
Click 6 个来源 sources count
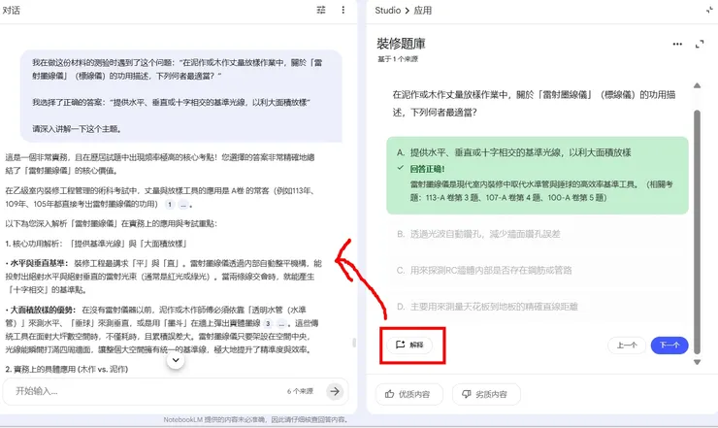300,391
